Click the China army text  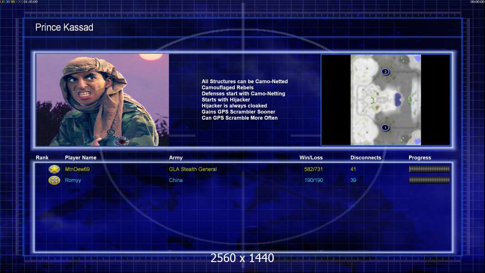point(176,180)
